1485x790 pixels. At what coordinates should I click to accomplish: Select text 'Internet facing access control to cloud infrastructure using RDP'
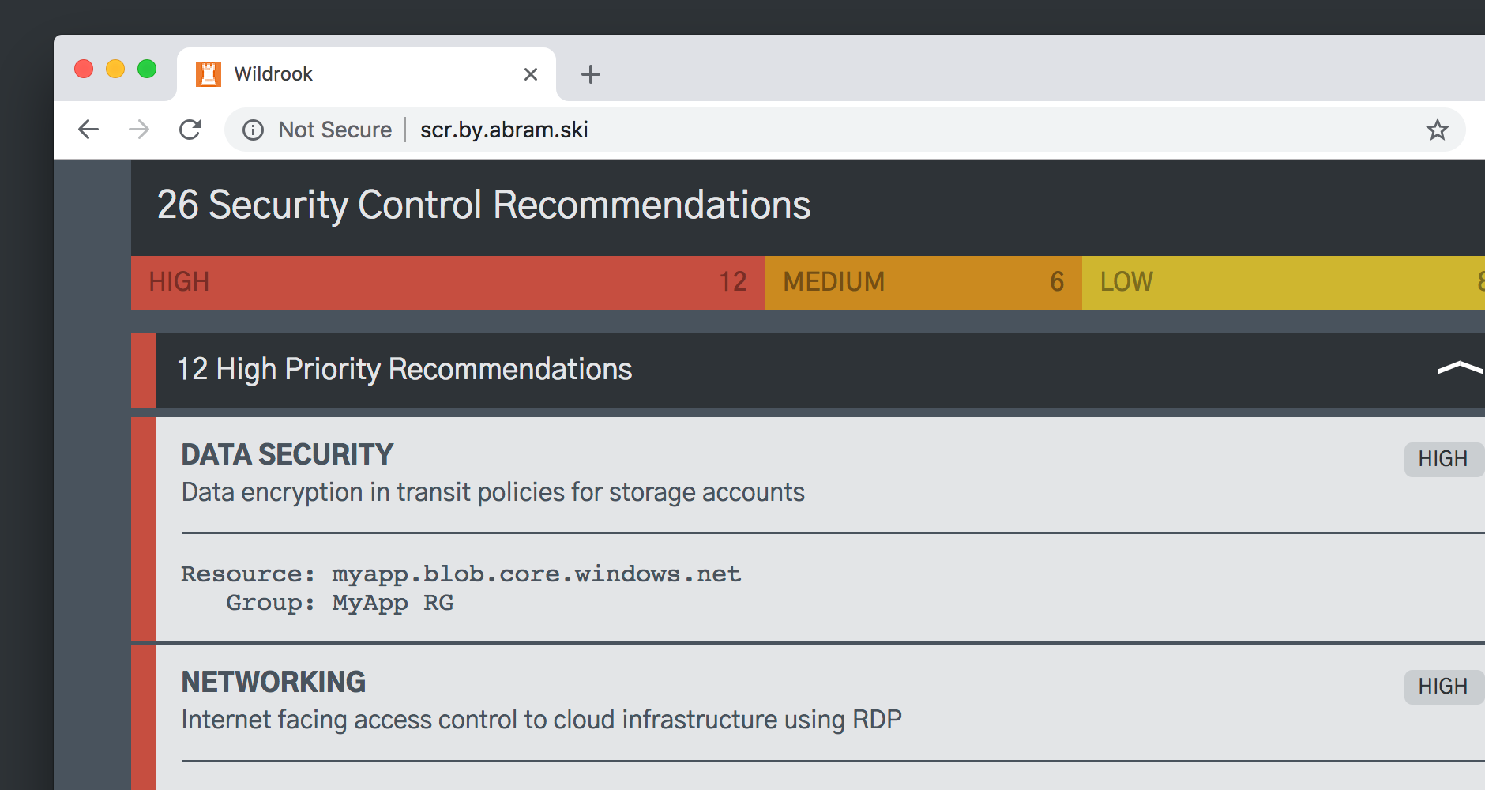(541, 720)
